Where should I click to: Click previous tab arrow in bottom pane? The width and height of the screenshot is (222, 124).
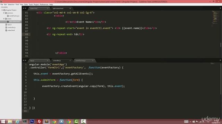click(24, 60)
